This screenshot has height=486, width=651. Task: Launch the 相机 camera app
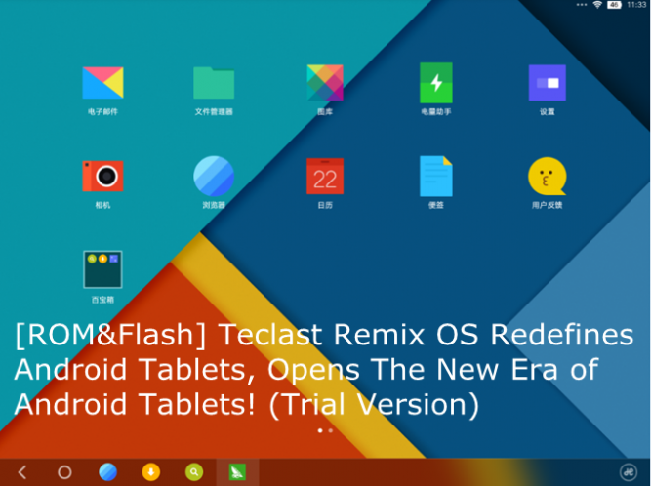[x=102, y=176]
